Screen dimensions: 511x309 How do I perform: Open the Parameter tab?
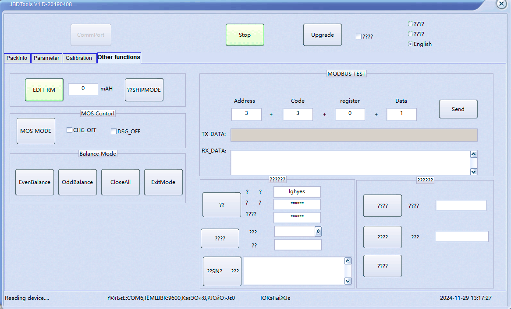(46, 58)
